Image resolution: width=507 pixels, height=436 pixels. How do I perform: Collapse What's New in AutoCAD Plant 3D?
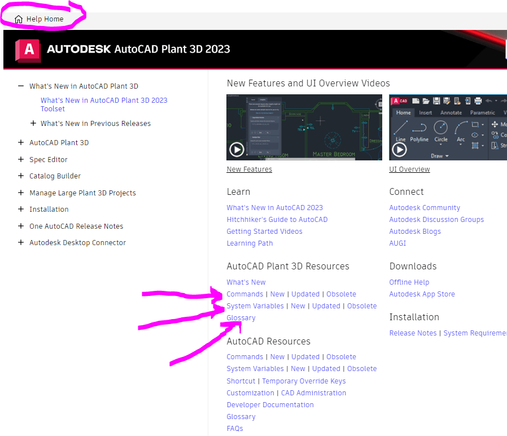coord(21,86)
